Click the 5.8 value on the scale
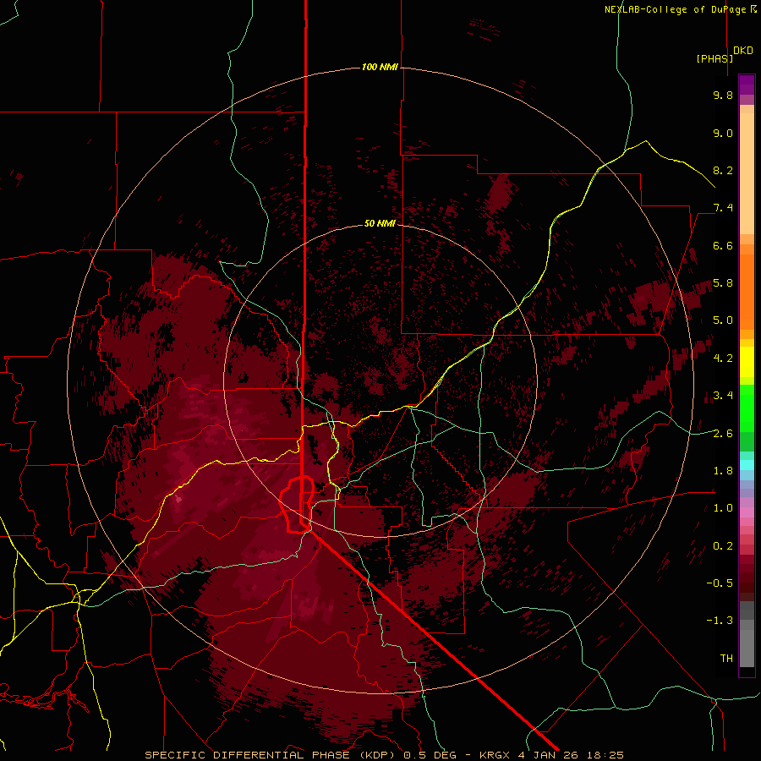This screenshot has height=761, width=761. [x=723, y=283]
